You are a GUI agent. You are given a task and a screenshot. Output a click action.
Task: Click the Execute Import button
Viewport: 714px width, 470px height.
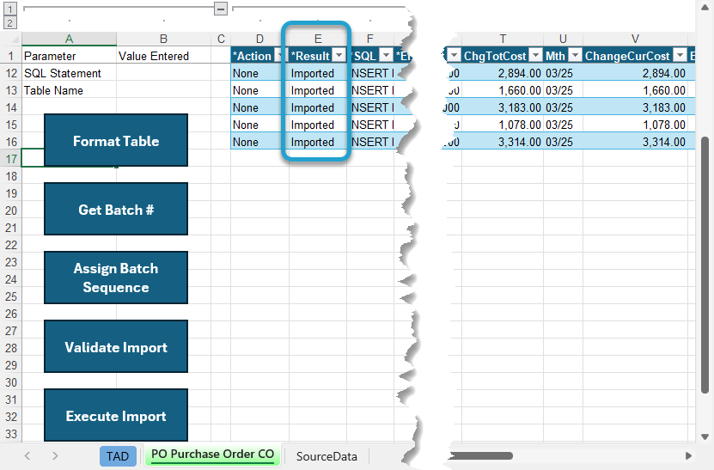tap(116, 415)
